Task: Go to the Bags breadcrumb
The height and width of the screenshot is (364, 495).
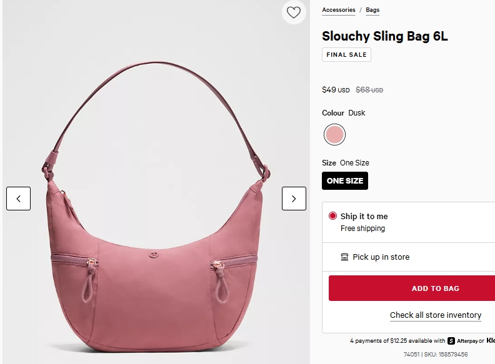Action: point(372,10)
